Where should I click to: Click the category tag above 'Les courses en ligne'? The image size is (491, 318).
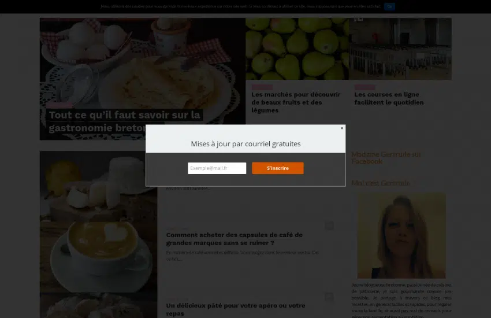click(364, 87)
